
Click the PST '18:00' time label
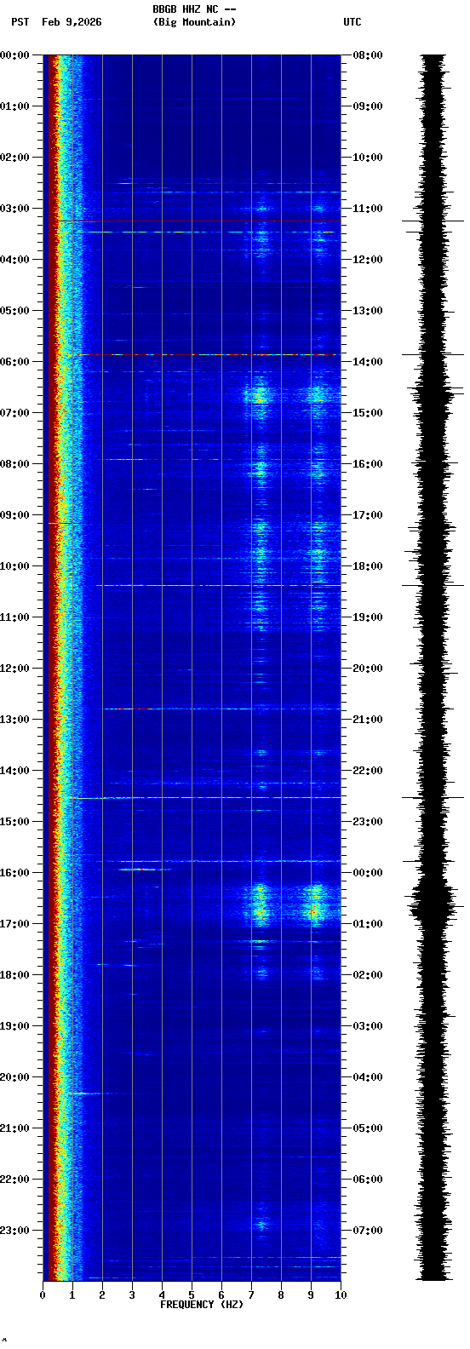(x=15, y=975)
